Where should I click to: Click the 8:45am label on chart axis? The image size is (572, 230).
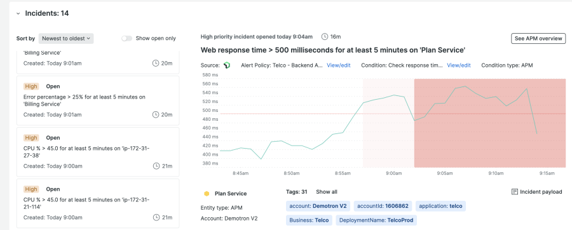[x=241, y=173]
